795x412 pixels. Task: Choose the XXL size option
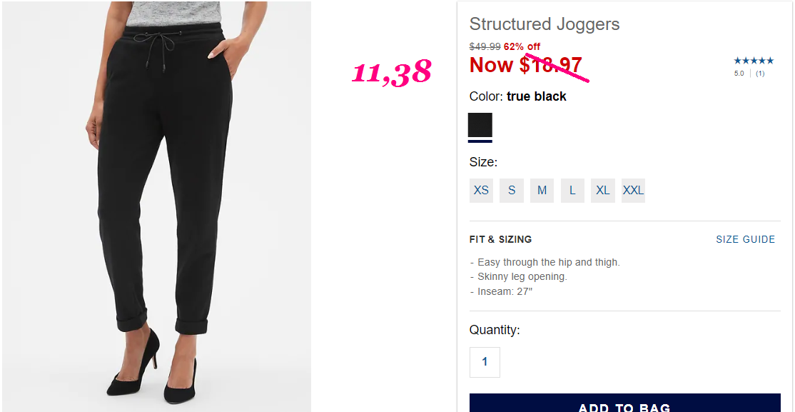(633, 191)
